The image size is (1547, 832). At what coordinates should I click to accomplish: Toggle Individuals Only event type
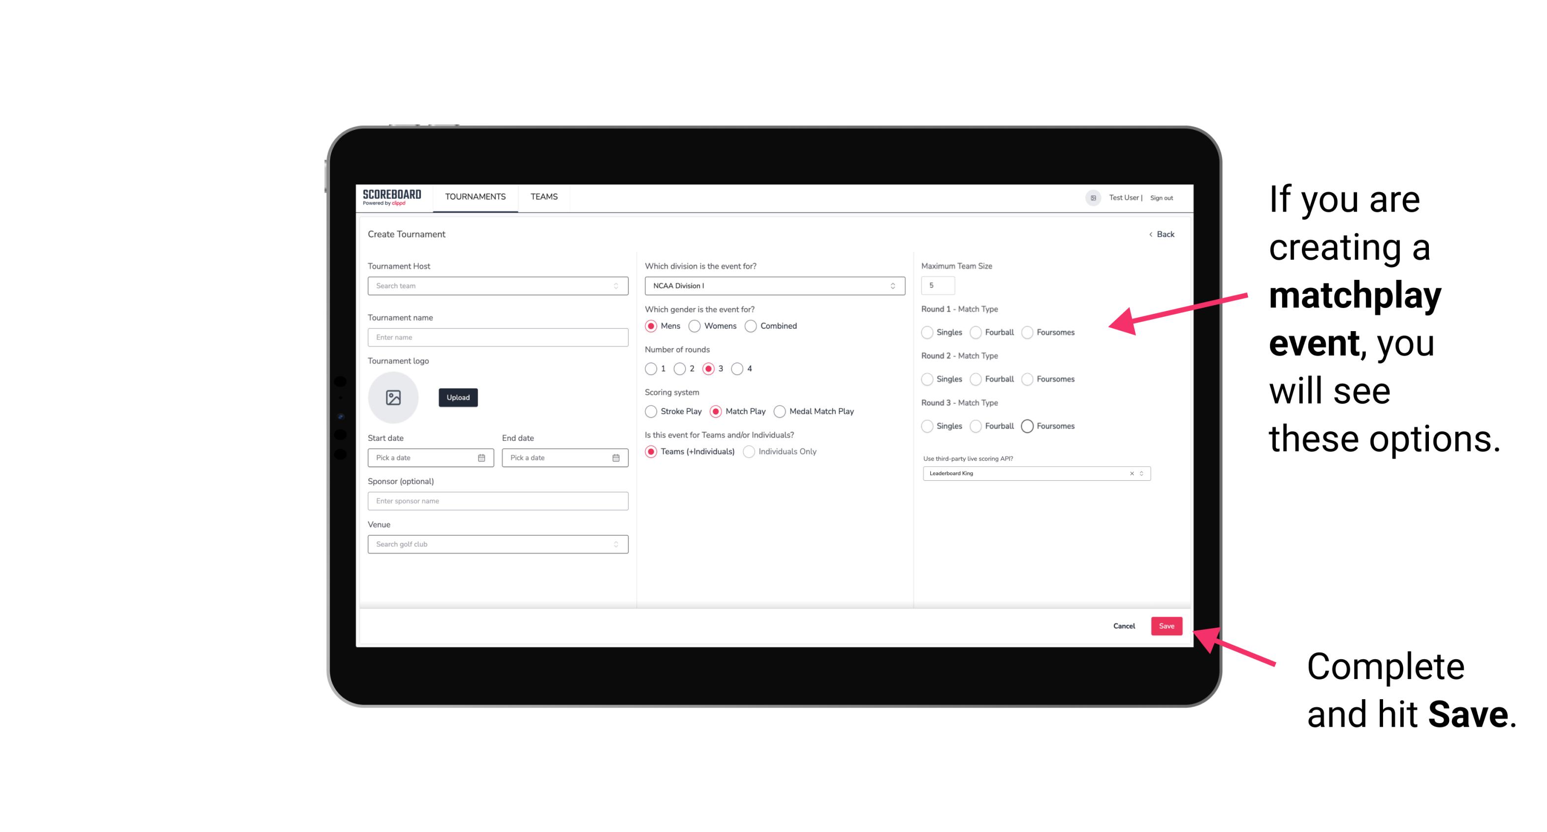point(748,452)
